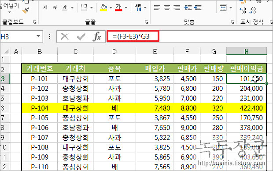Apply cell borders icon
273x171 pixels.
click(x=84, y=7)
